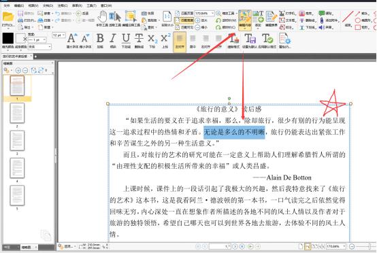Screen dimensions: 377x253
Task: Toggle Bold formatting
Action: click(x=100, y=39)
